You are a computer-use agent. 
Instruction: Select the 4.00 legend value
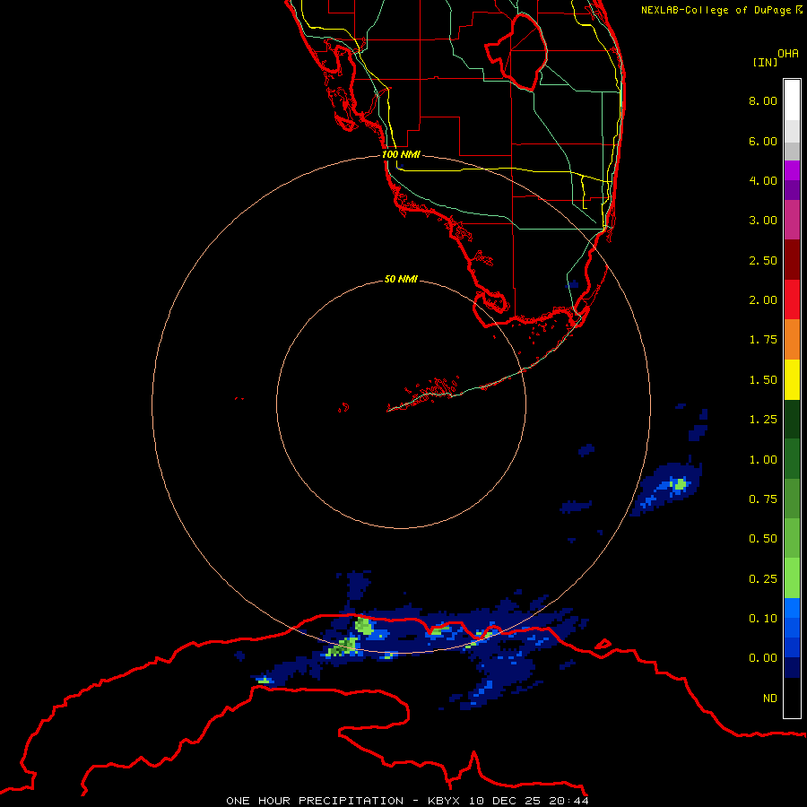coord(763,180)
